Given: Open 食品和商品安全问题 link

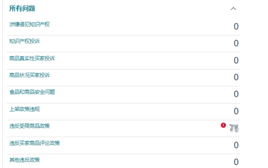Looking at the screenshot, I should 32,92.
